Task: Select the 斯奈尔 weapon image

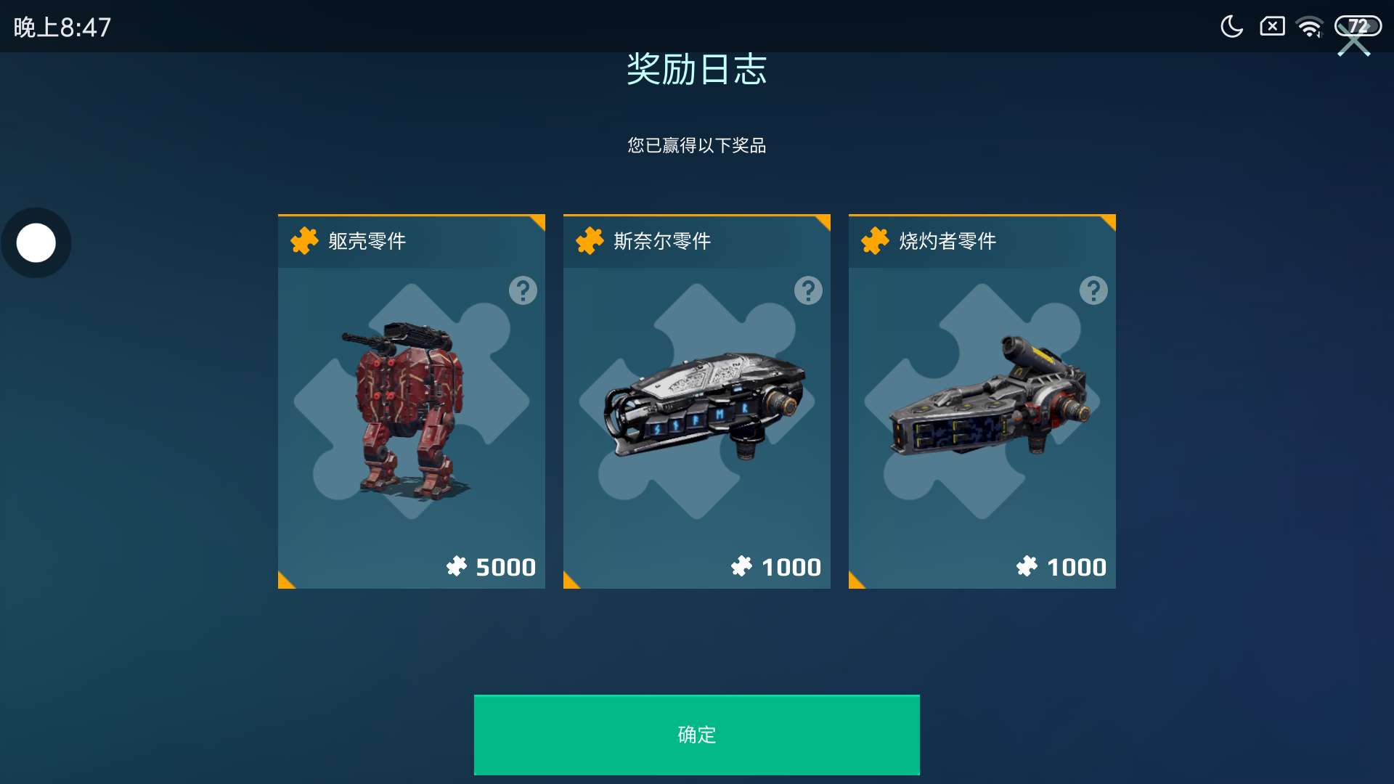Action: pos(704,405)
